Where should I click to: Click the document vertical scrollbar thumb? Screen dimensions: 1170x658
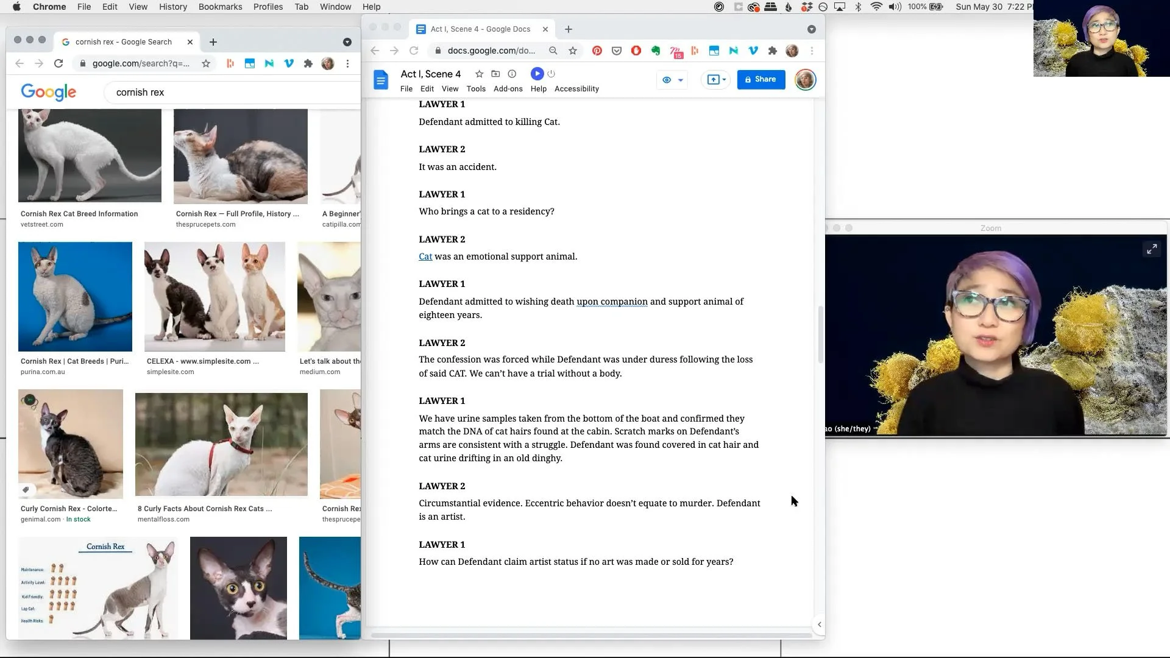[x=820, y=334]
